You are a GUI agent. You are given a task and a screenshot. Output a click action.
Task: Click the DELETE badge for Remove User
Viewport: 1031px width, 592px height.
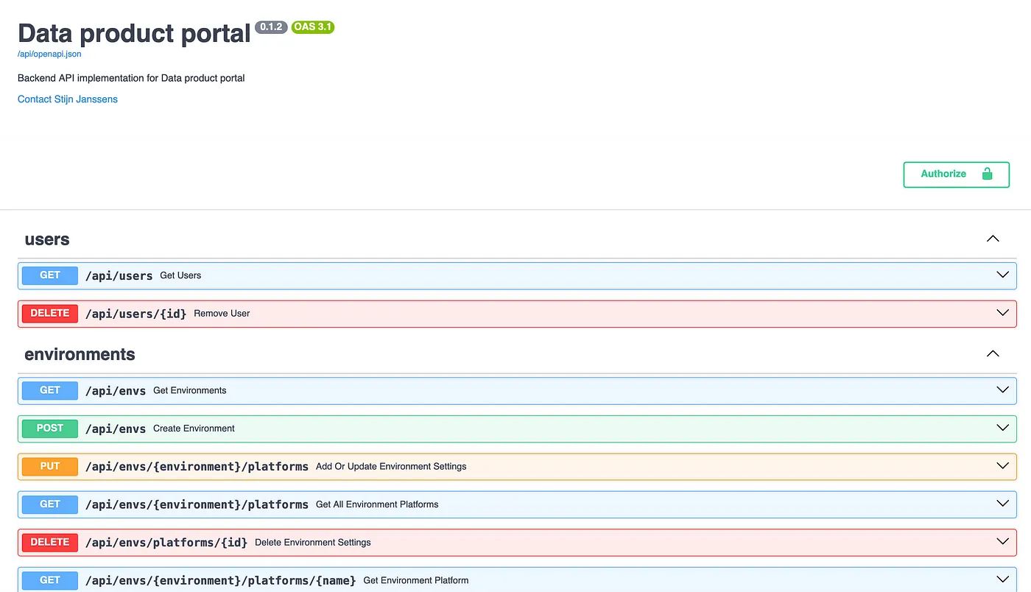click(x=50, y=314)
